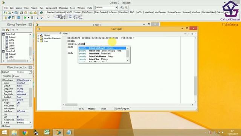Click the editor navigate back arrow
The image size is (241, 136).
pos(185,34)
